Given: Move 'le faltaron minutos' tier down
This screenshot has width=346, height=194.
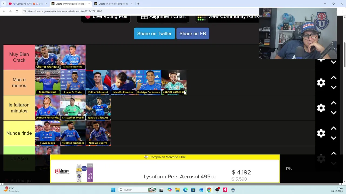Looking at the screenshot, I should [334, 113].
